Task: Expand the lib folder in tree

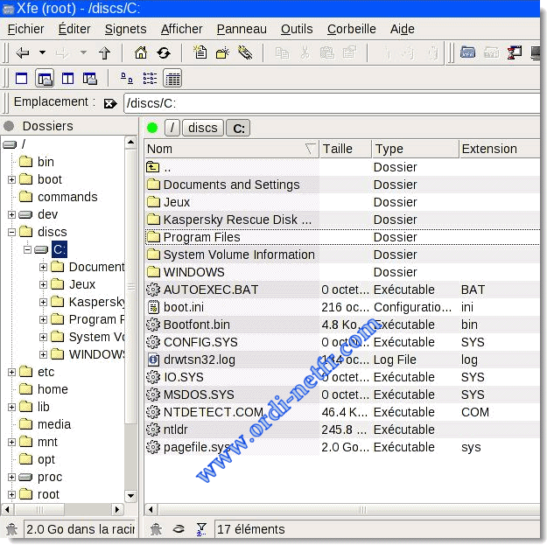Action: click(x=11, y=407)
